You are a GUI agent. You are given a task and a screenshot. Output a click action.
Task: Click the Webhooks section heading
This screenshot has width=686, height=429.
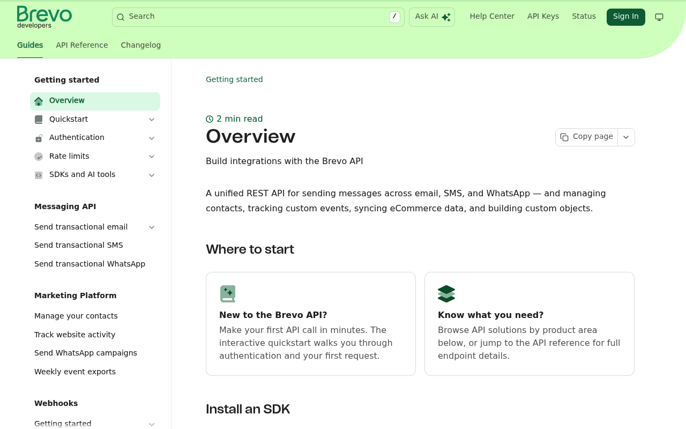pos(56,403)
